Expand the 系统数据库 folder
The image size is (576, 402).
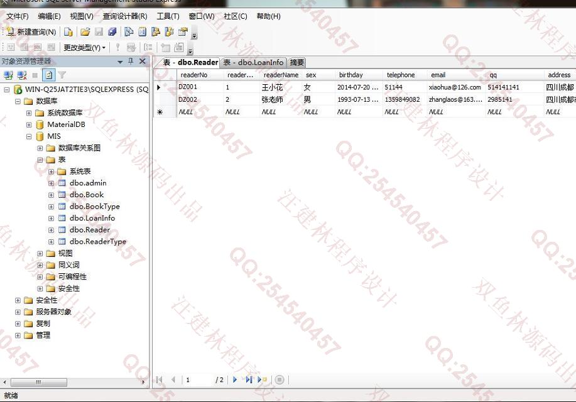pyautogui.click(x=29, y=113)
